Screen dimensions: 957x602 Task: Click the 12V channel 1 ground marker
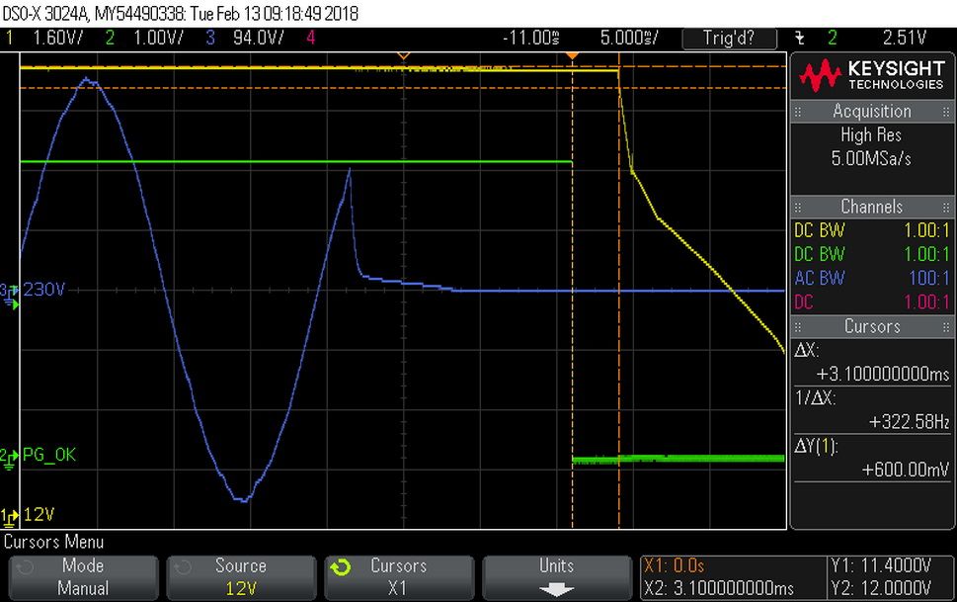pos(9,517)
